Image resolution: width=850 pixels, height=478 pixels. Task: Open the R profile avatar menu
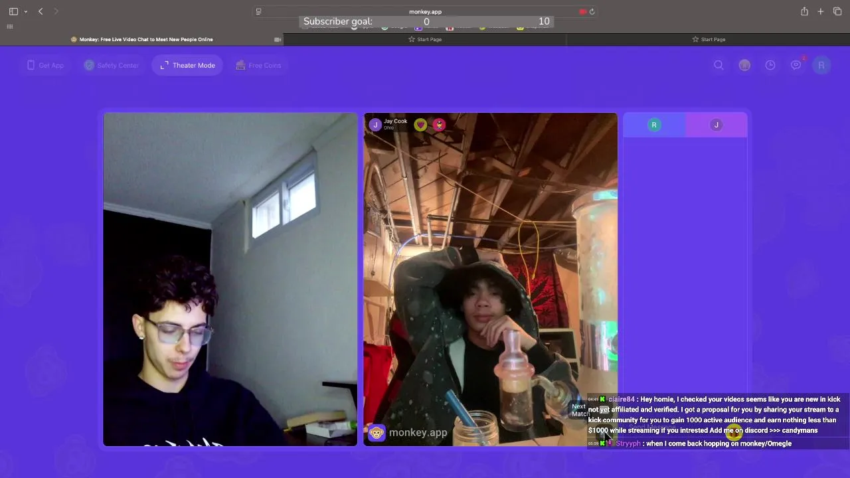click(821, 65)
